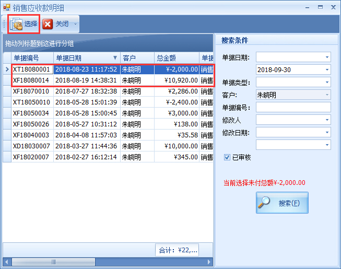Click the magnifier 搜索(F) button
This screenshot has height=269, width=341.
pyautogui.click(x=282, y=203)
